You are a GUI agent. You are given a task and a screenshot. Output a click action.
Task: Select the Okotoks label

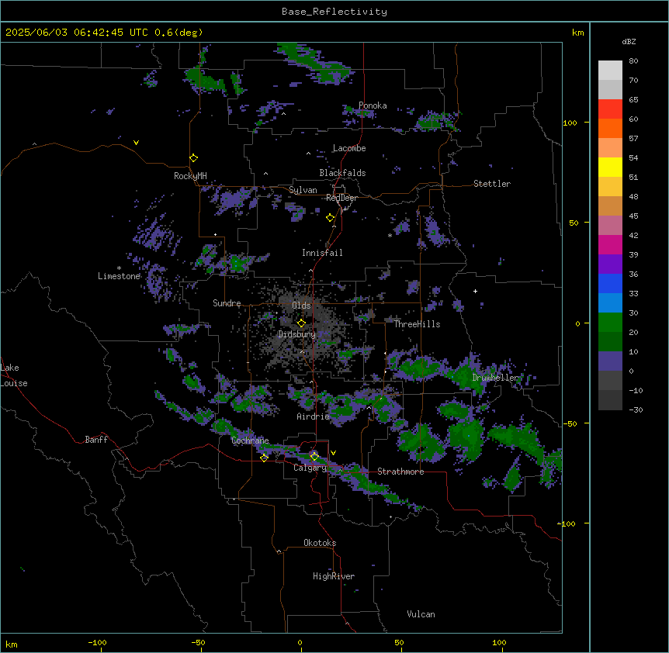coord(320,543)
